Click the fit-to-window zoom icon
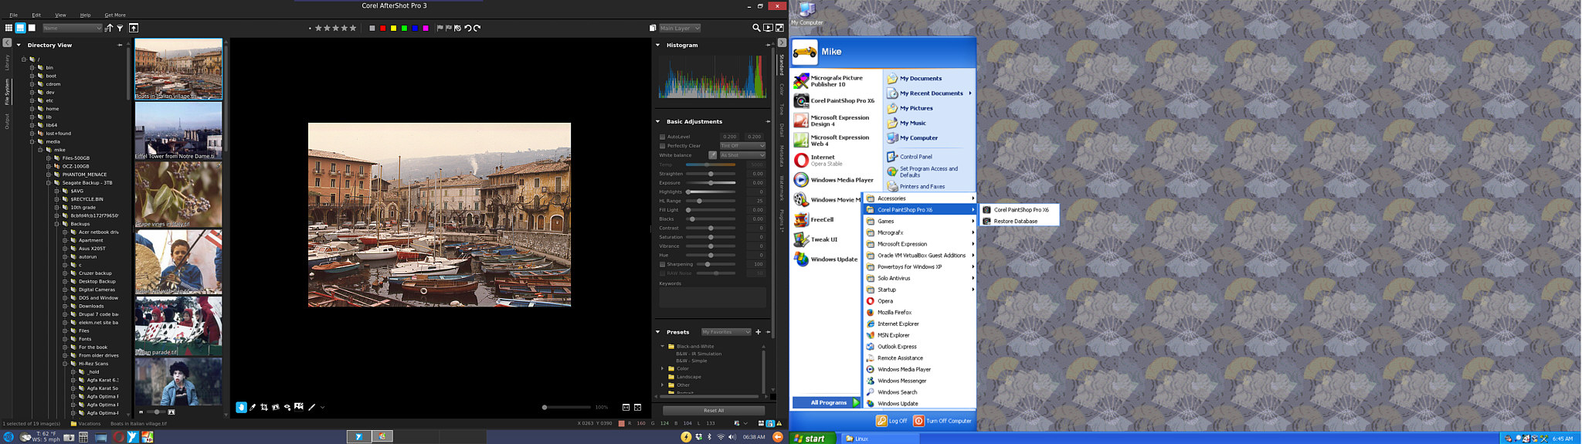Viewport: 1582px width, 444px height. [x=637, y=407]
